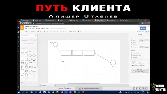Click the line color pencil icon
167x94 pixels.
point(64,32)
